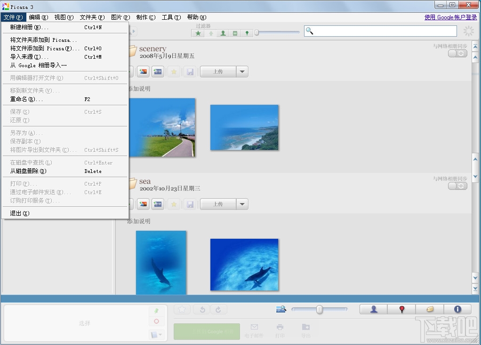The width and height of the screenshot is (481, 345).
Task: Select 新建相册 from the file menu
Action: [x=28, y=27]
